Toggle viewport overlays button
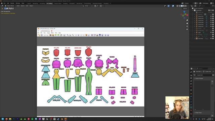The width and height of the screenshot is (215, 121). (173, 6)
